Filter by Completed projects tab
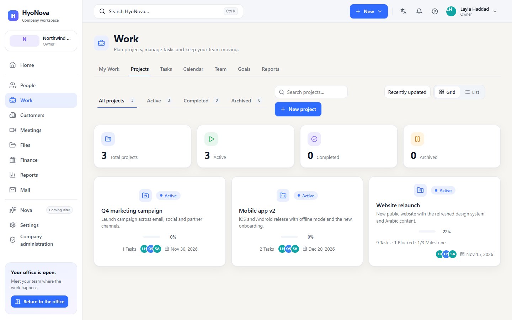The height and width of the screenshot is (320, 512). [x=201, y=101]
